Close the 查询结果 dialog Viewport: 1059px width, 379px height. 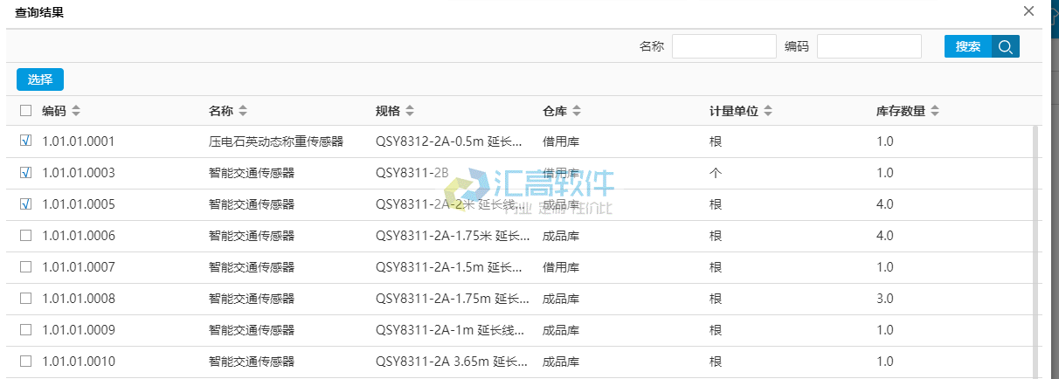click(x=1029, y=11)
